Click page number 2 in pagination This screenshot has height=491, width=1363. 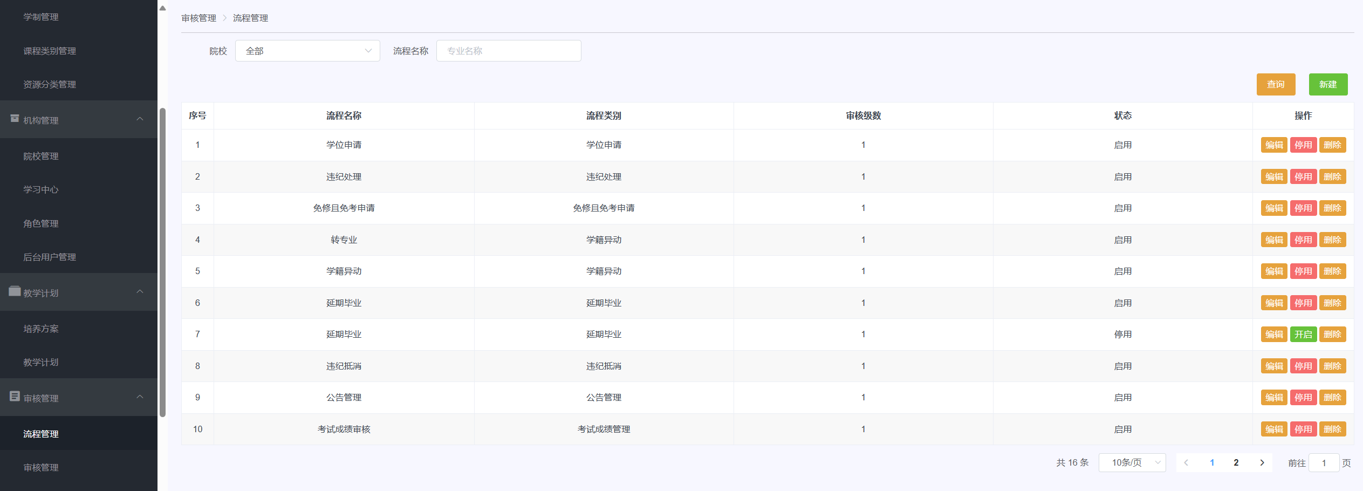1236,462
